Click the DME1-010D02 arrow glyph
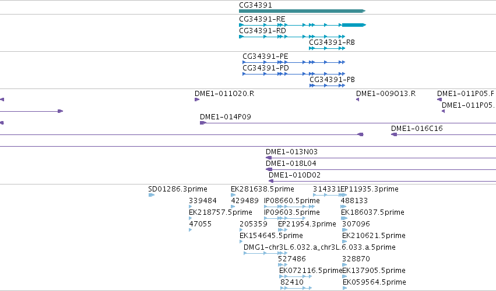The height and width of the screenshot is (291, 496). pyautogui.click(x=271, y=181)
